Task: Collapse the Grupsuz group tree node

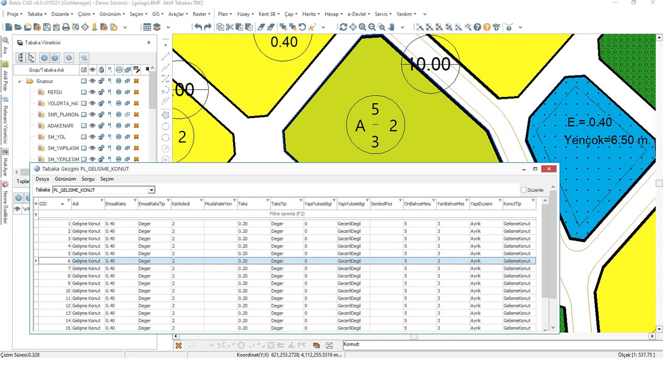Action: pyautogui.click(x=20, y=81)
